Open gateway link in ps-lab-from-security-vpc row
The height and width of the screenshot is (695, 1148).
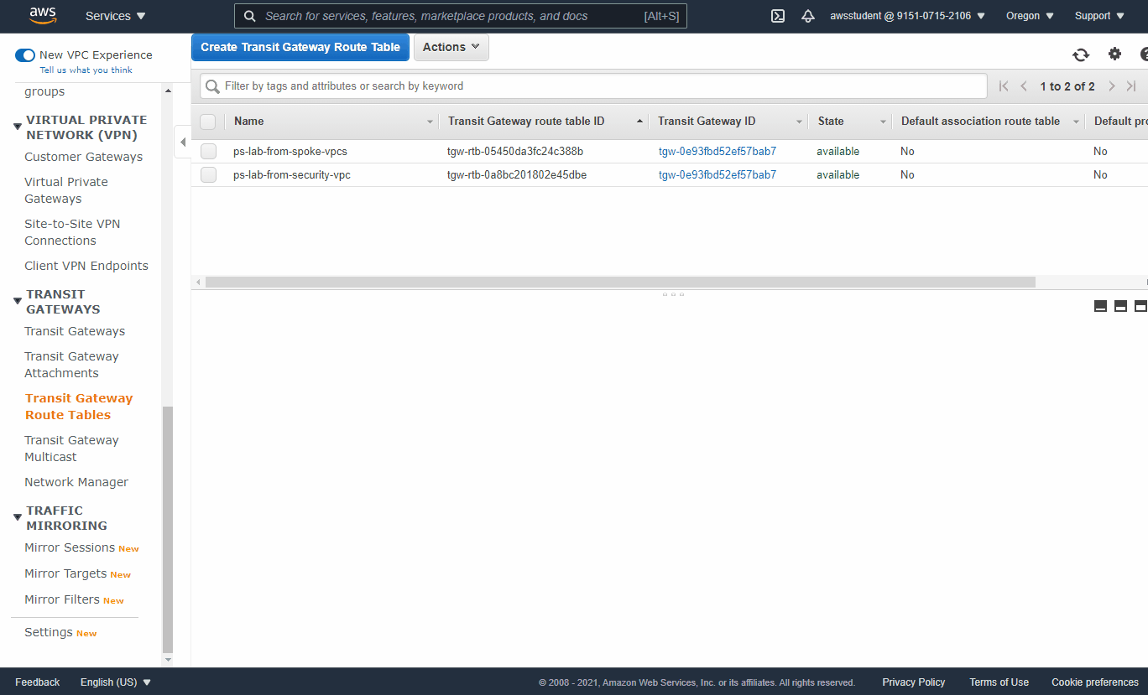coord(717,175)
